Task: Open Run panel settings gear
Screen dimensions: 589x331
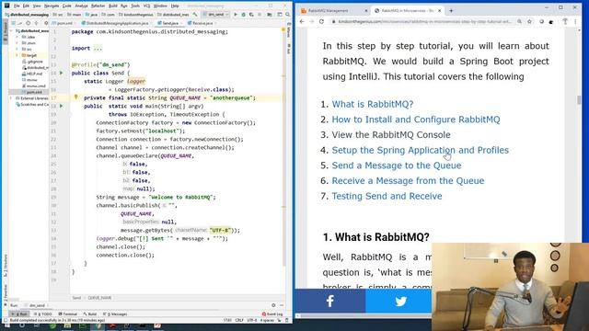Action: (273, 305)
